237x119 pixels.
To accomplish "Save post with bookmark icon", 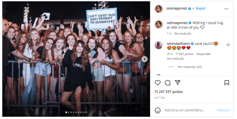I will point(226,83).
